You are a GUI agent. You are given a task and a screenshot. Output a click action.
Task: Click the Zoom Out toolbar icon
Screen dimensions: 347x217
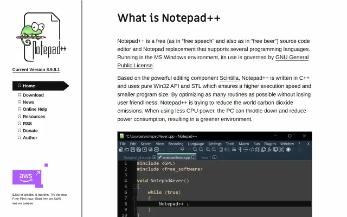pyautogui.click(x=214, y=150)
